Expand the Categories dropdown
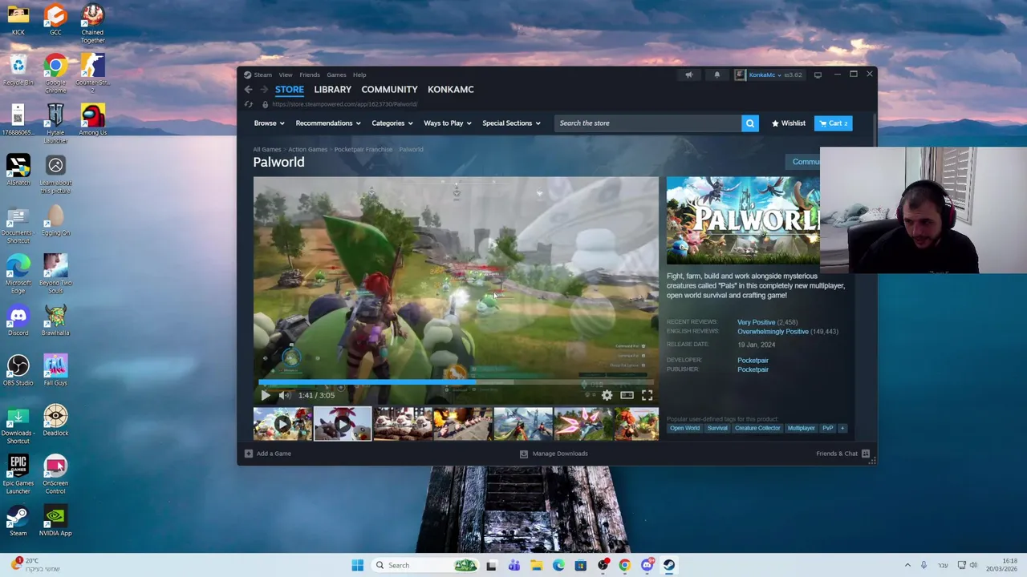 (392, 123)
